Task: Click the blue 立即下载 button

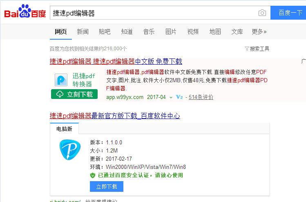Action: coord(107,186)
